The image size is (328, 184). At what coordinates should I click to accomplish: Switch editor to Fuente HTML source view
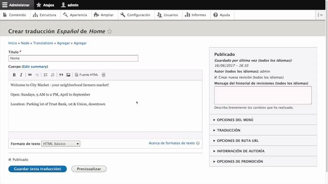[x=87, y=75]
